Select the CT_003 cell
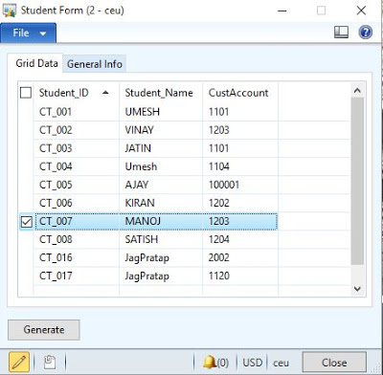Viewport: 383px width, 375px height. pos(77,148)
